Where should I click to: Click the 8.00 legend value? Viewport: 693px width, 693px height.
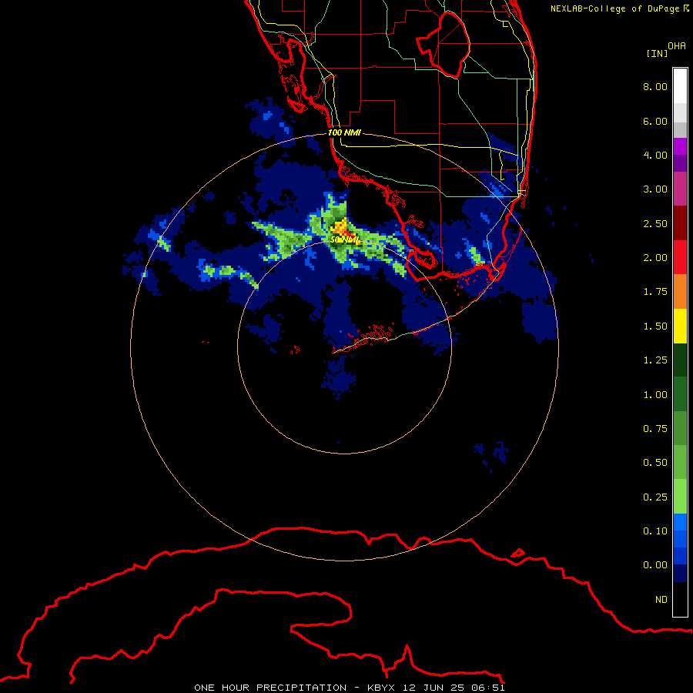(655, 86)
